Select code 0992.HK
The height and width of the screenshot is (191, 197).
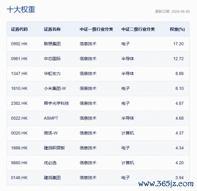coord(19,44)
